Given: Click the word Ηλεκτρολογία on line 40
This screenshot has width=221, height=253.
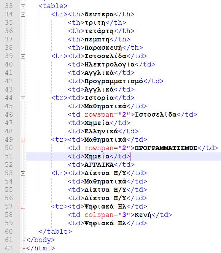Looking at the screenshot, I should 110,65.
